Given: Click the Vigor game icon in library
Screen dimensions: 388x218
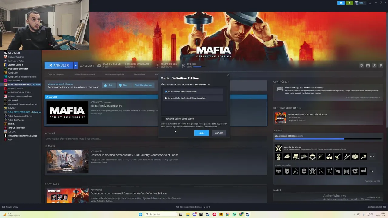Looking at the screenshot, I should click(5, 140).
